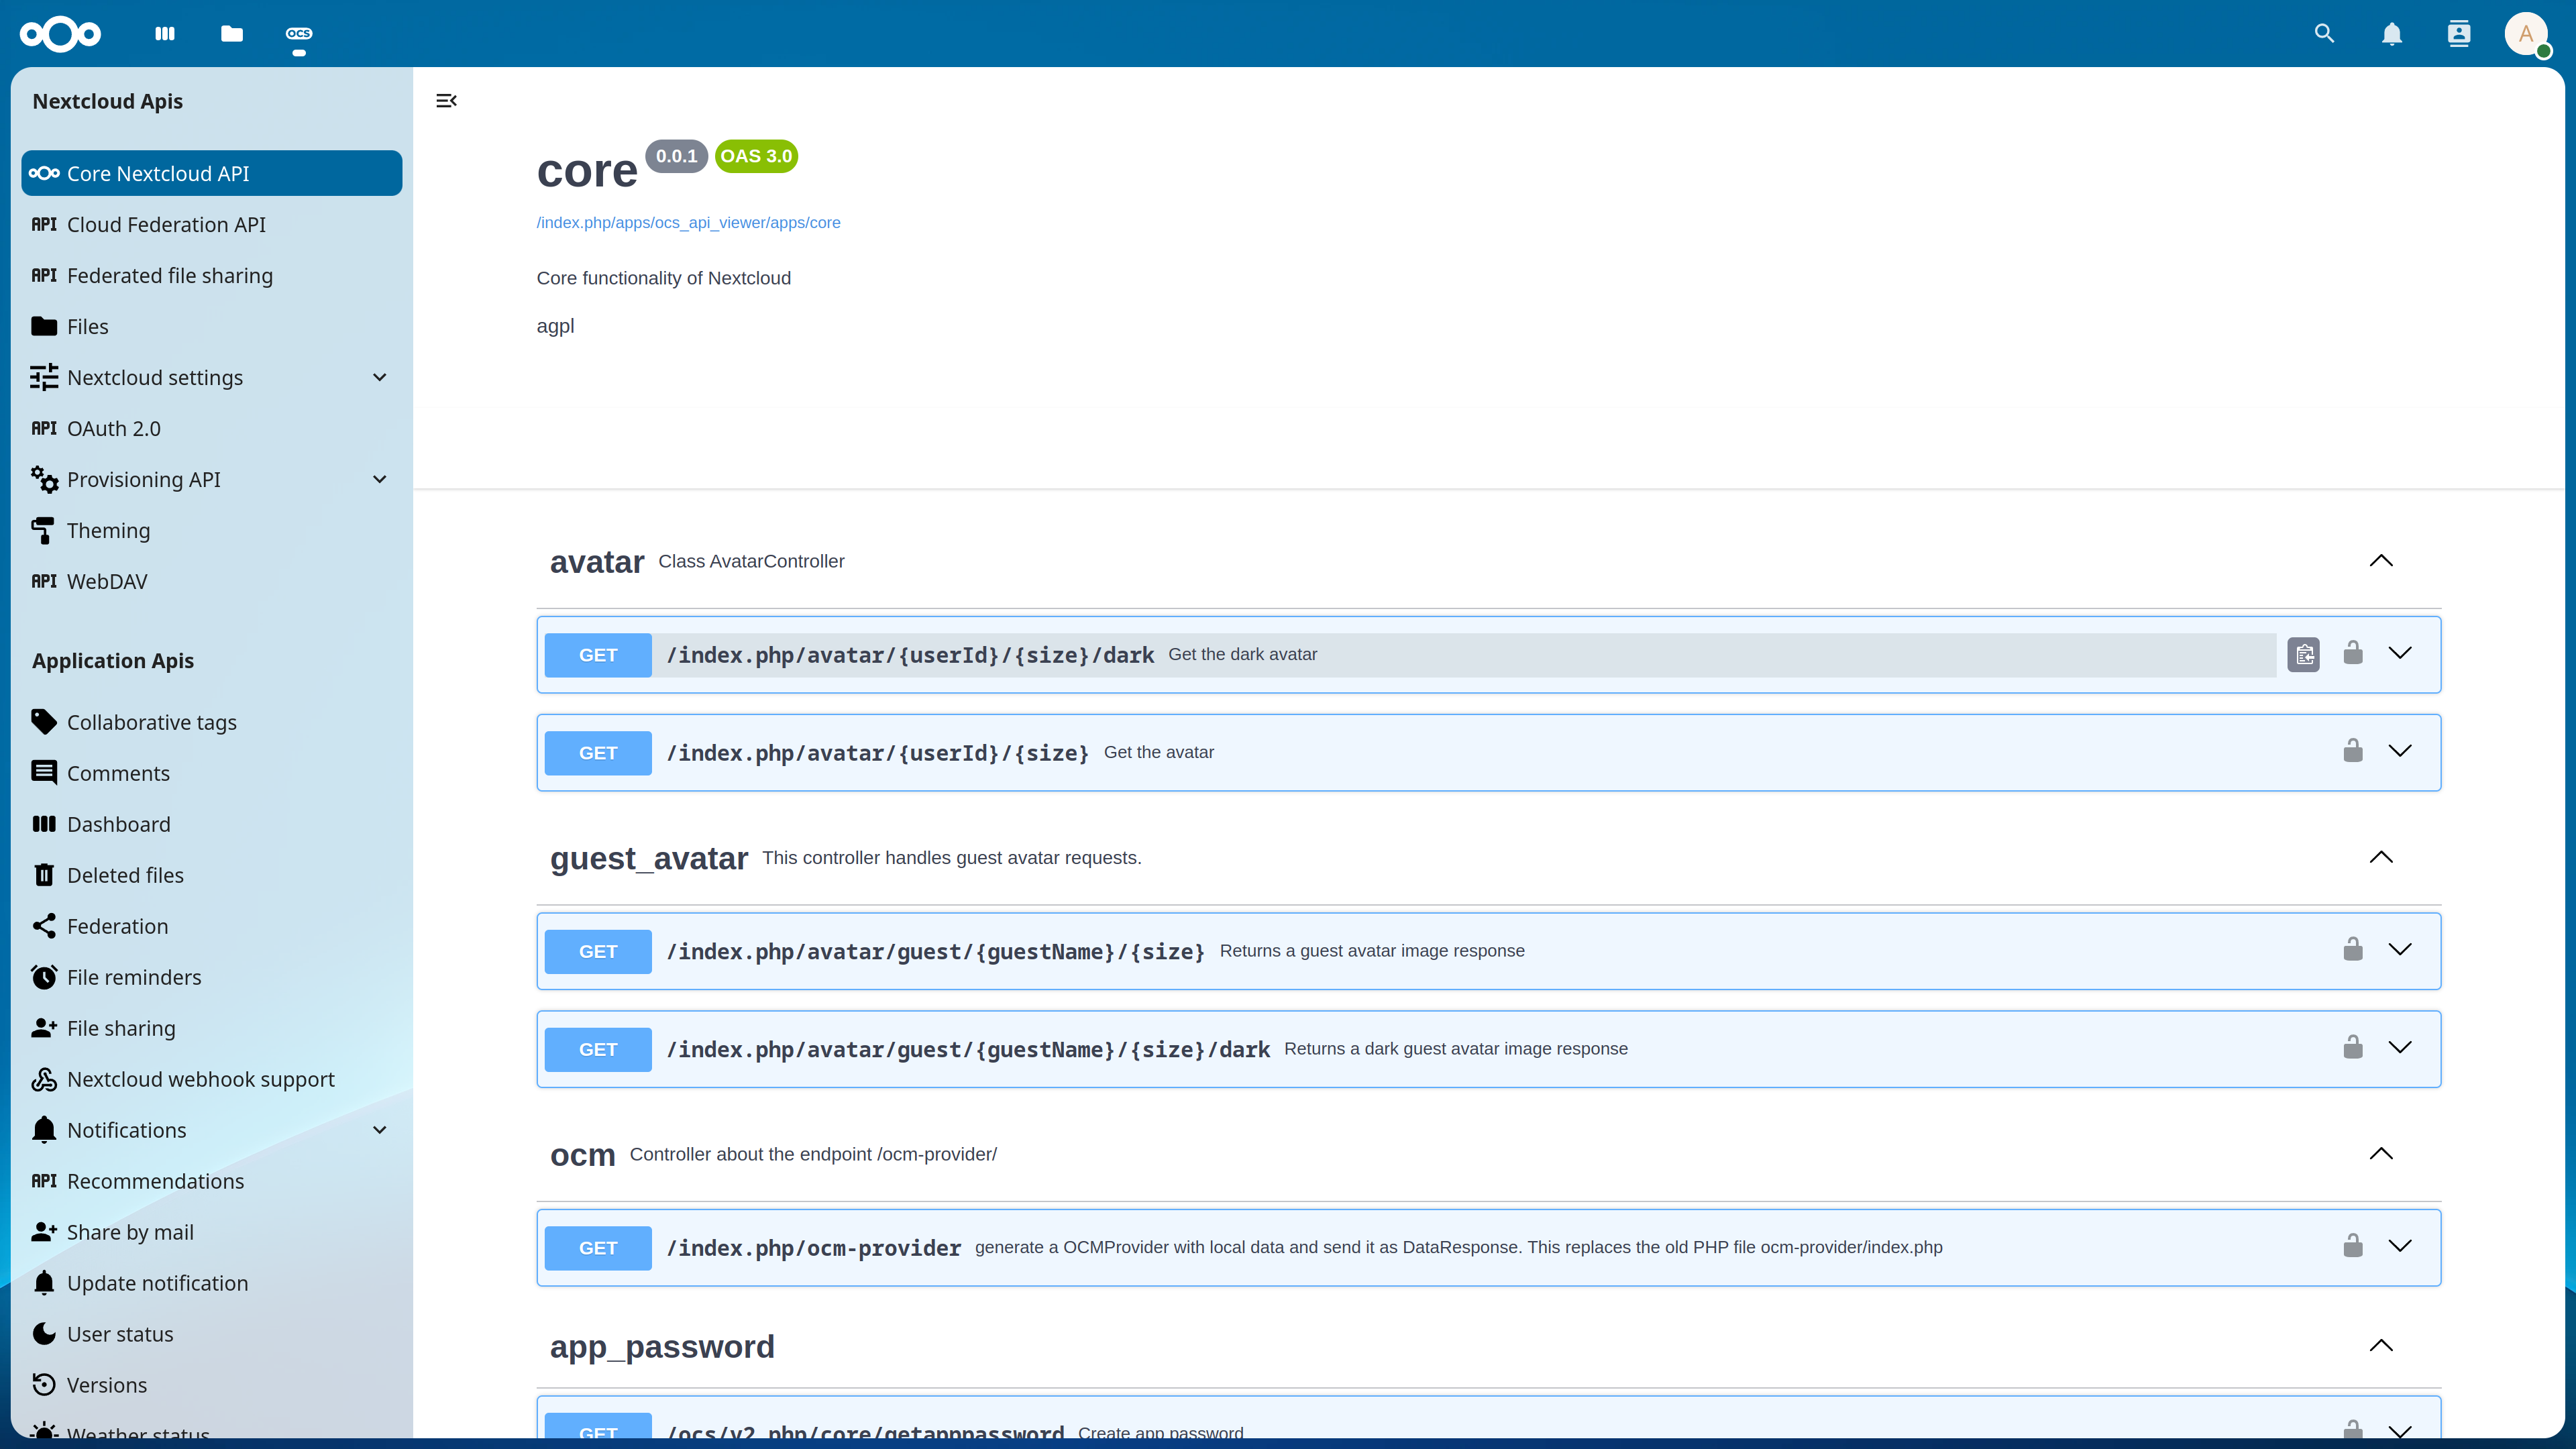
Task: Open the unified search magnifier icon
Action: pyautogui.click(x=2325, y=34)
